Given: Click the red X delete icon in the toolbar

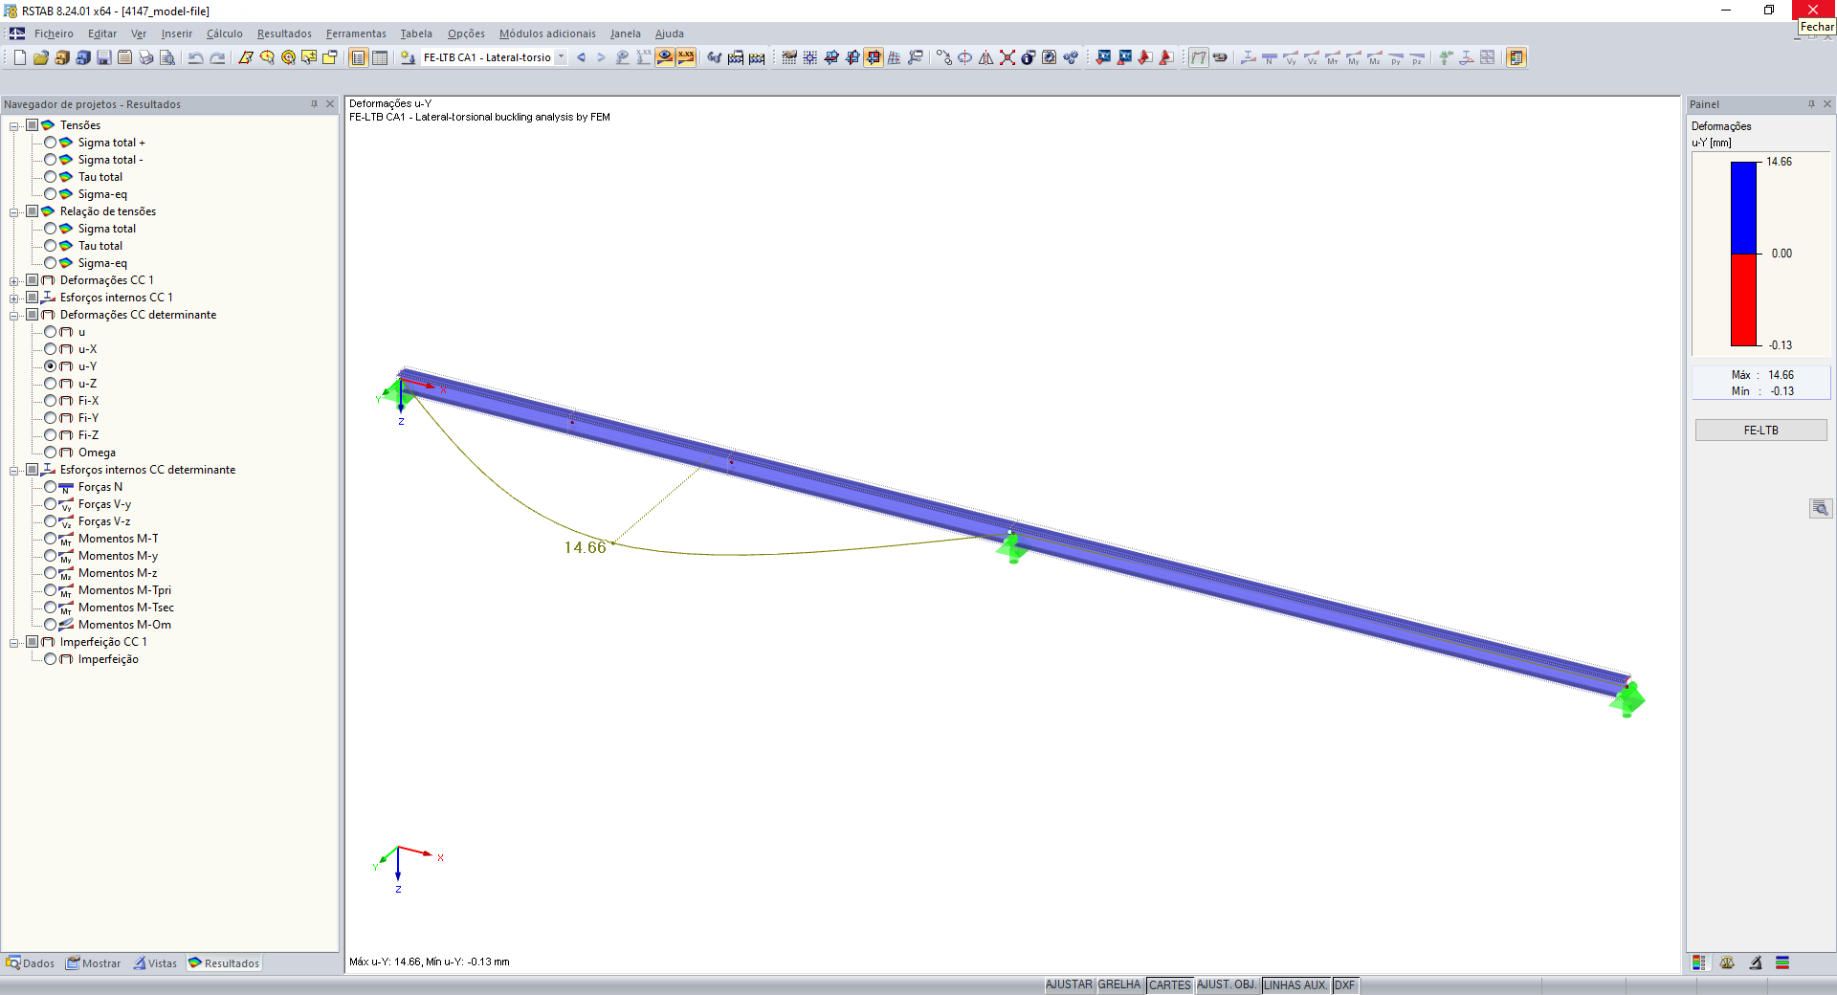Looking at the screenshot, I should pyautogui.click(x=1007, y=57).
